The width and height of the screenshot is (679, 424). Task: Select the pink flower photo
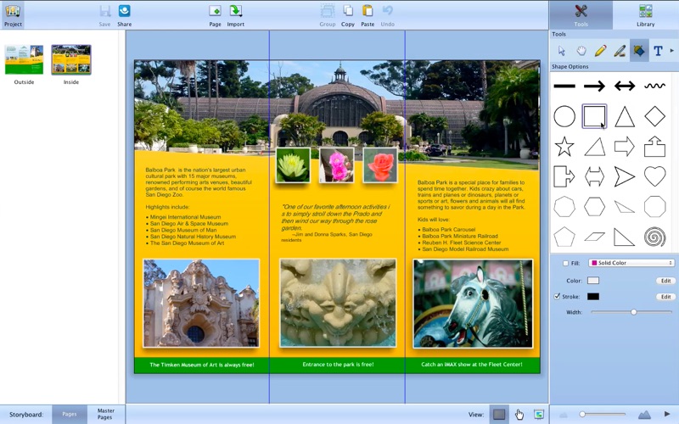(x=336, y=165)
